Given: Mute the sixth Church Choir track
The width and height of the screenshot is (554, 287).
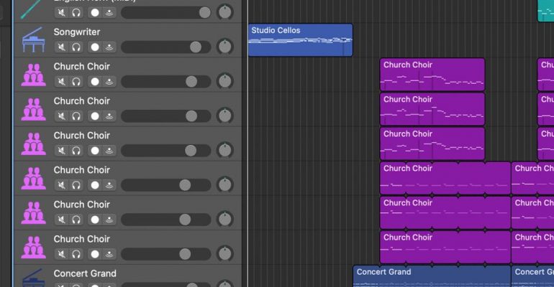Looking at the screenshot, I should pos(62,254).
